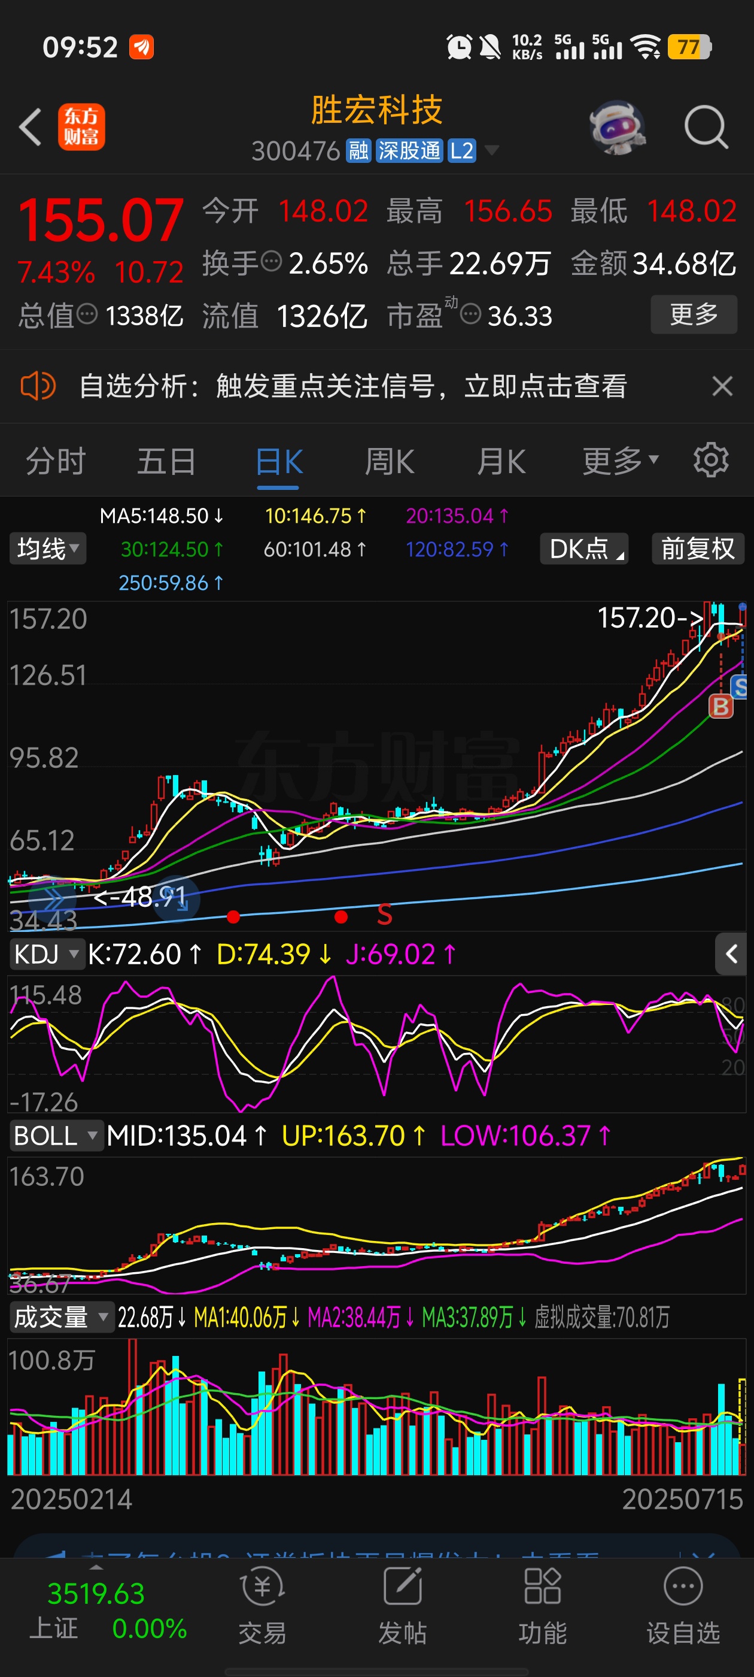Open the BOLL indicator dropdown
Viewport: 754px width, 1677px height.
click(56, 1136)
